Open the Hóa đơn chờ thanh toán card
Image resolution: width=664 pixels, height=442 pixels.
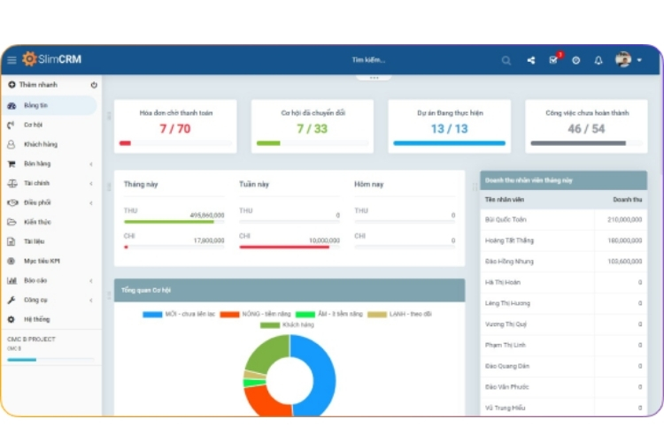(x=175, y=126)
